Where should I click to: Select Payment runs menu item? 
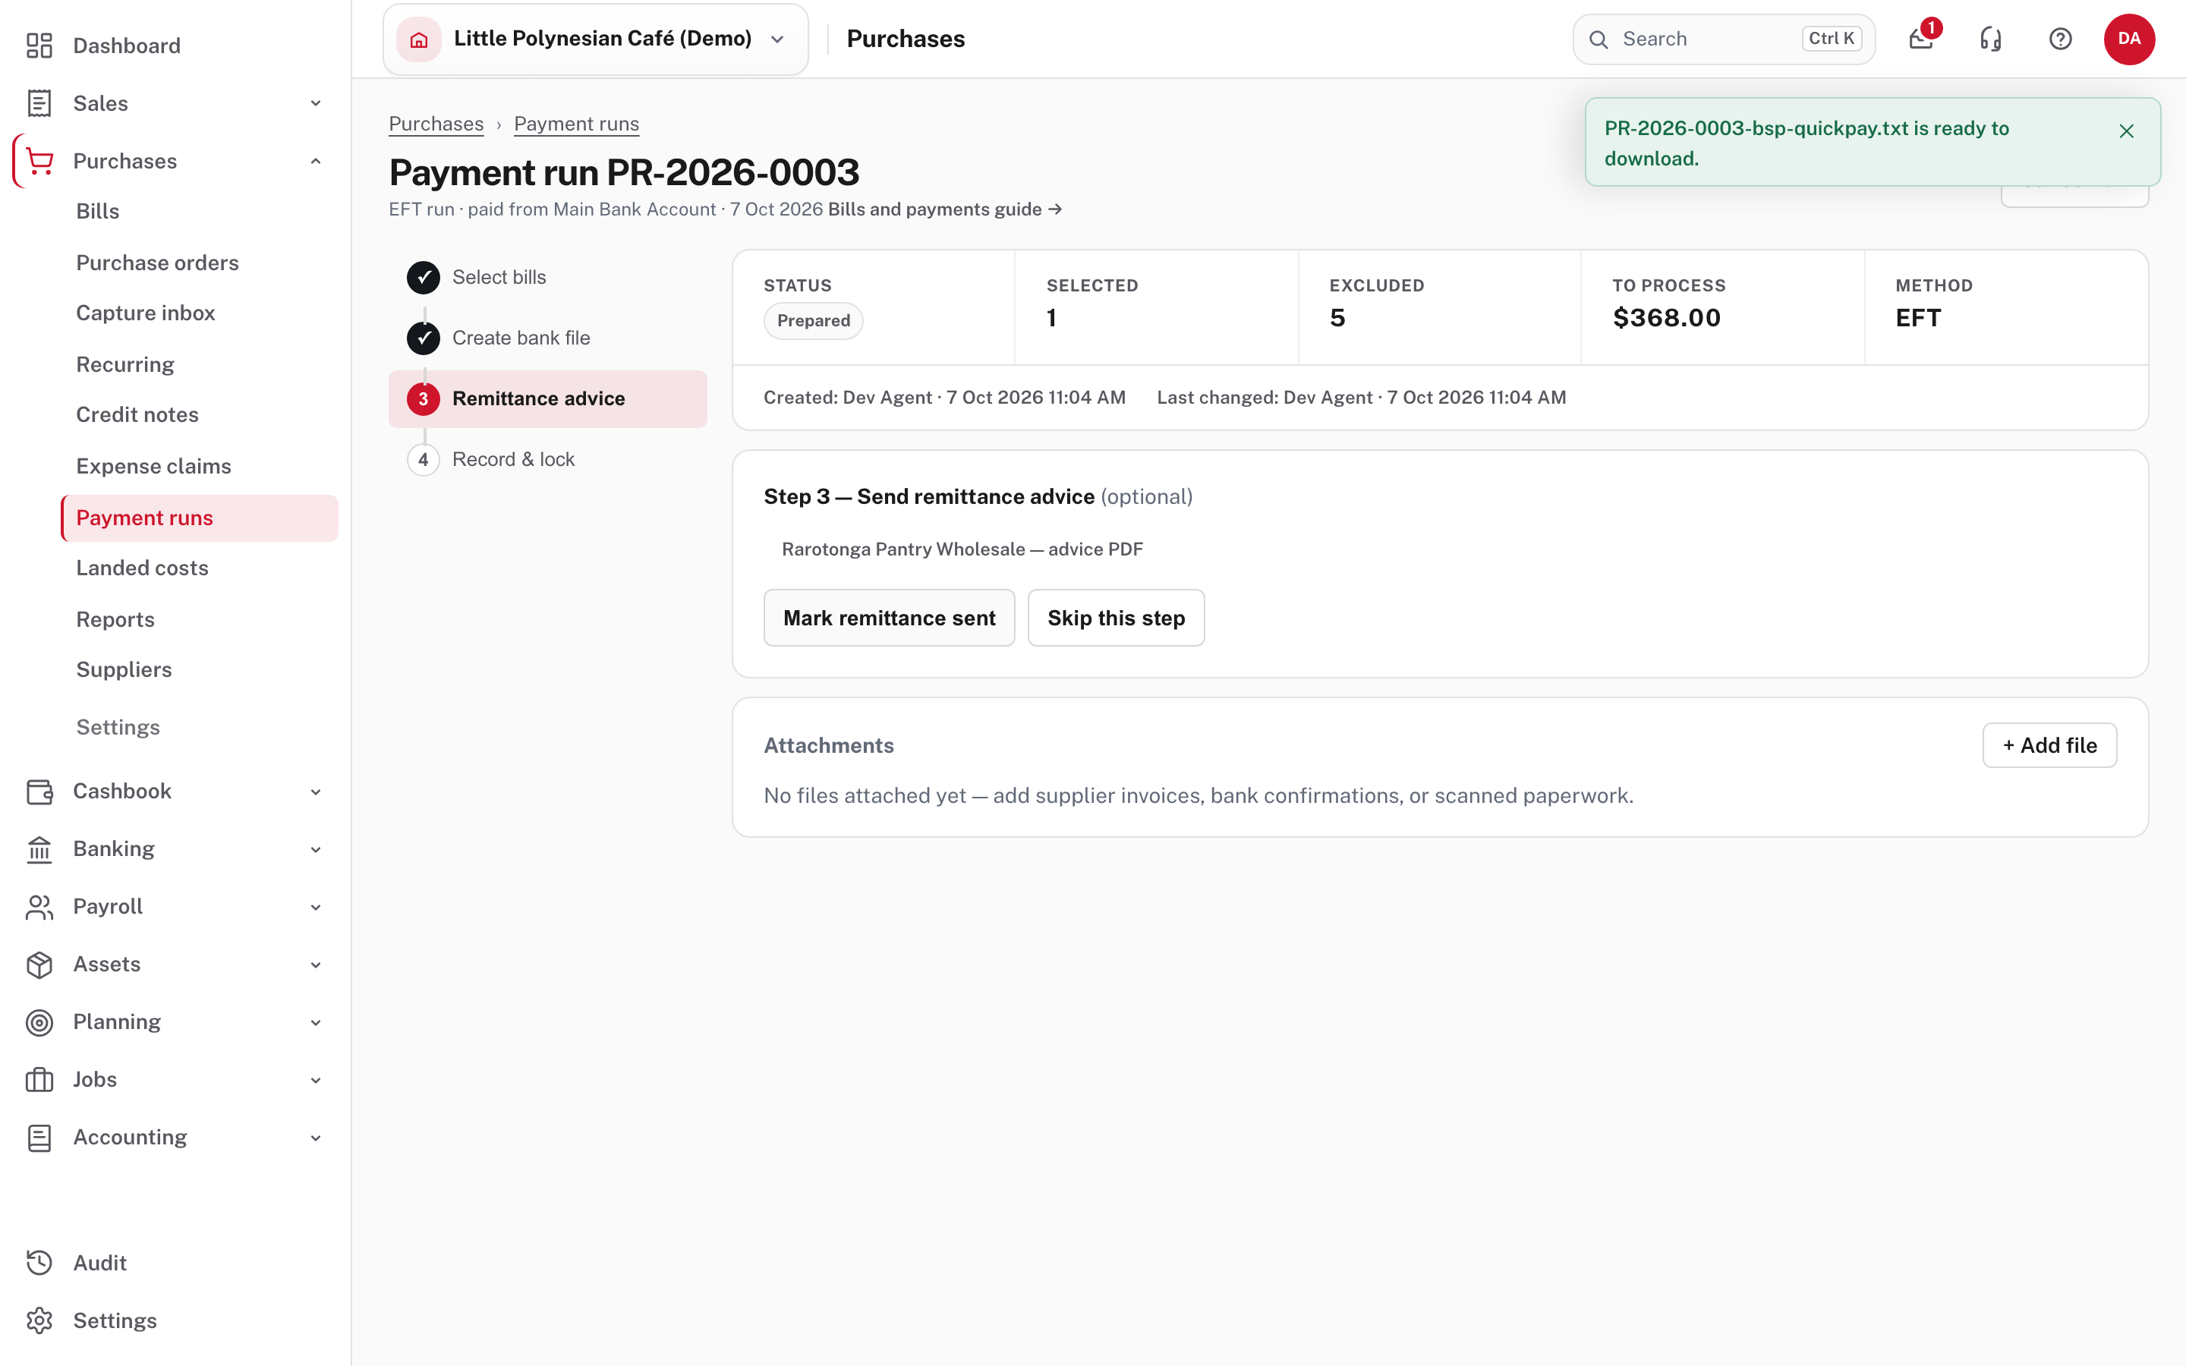200,518
